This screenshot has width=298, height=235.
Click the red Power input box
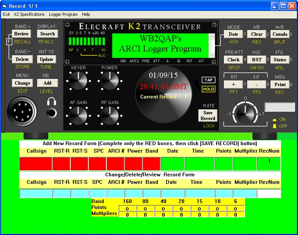click(134, 164)
